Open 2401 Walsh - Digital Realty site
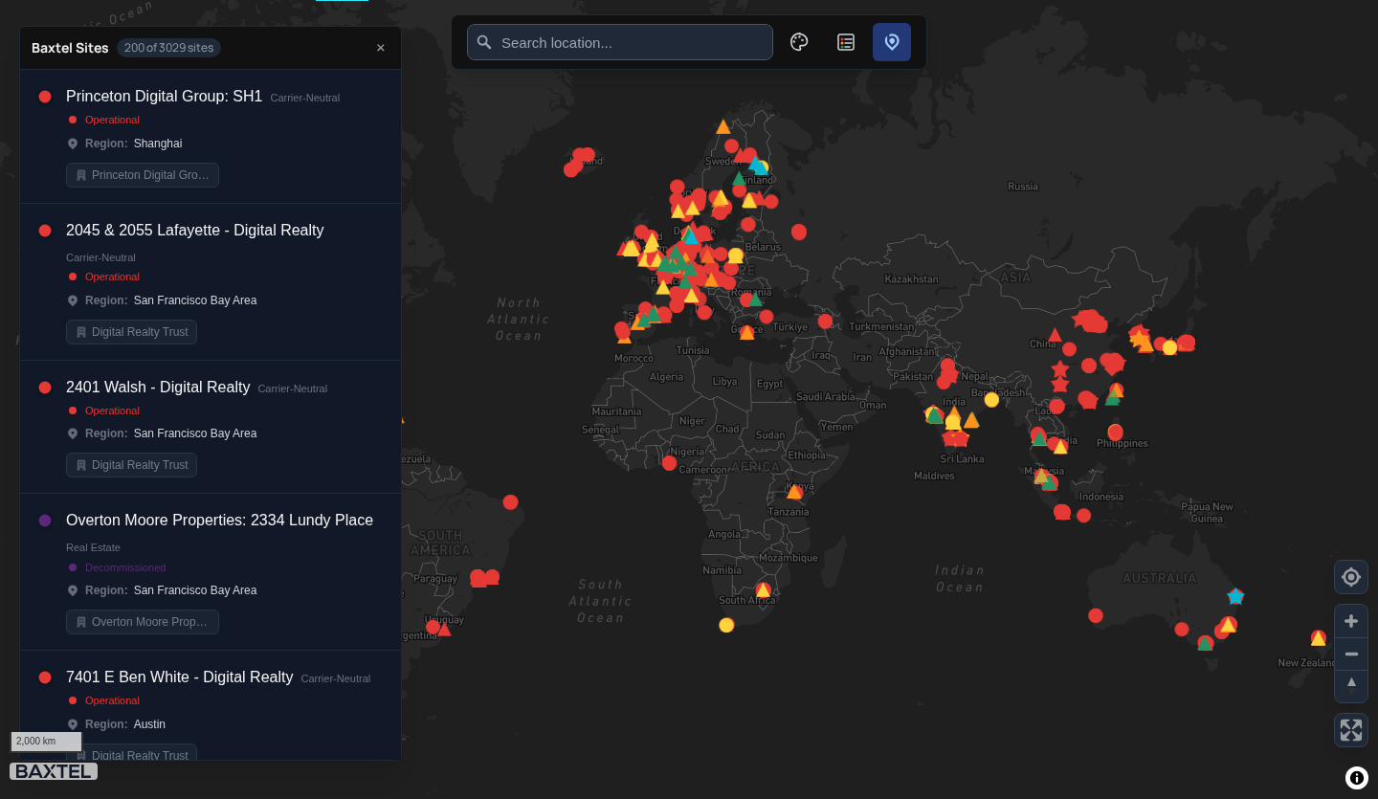This screenshot has height=799, width=1378. pyautogui.click(x=158, y=387)
